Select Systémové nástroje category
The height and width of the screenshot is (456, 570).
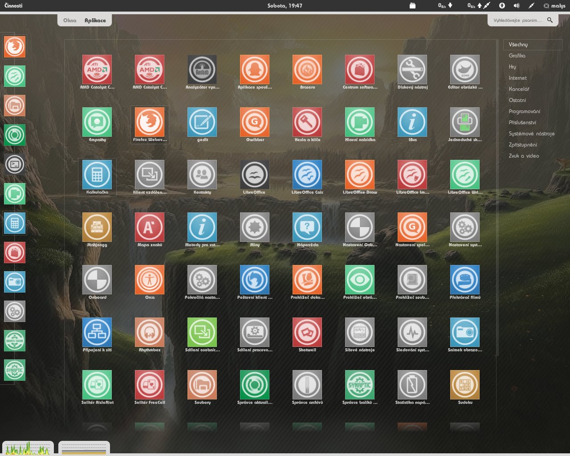(x=532, y=134)
